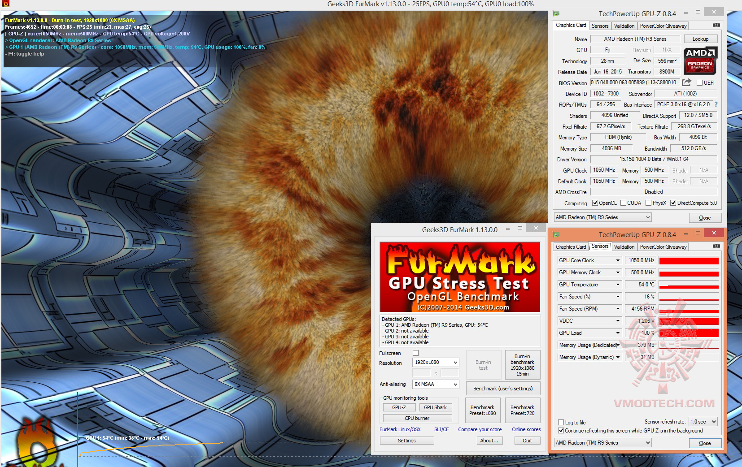Switch to Sensors tab in the card info window
This screenshot has height=467, width=742.
pos(600,26)
